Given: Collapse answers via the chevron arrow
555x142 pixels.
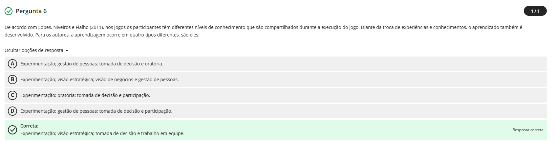Looking at the screenshot, I should point(67,51).
